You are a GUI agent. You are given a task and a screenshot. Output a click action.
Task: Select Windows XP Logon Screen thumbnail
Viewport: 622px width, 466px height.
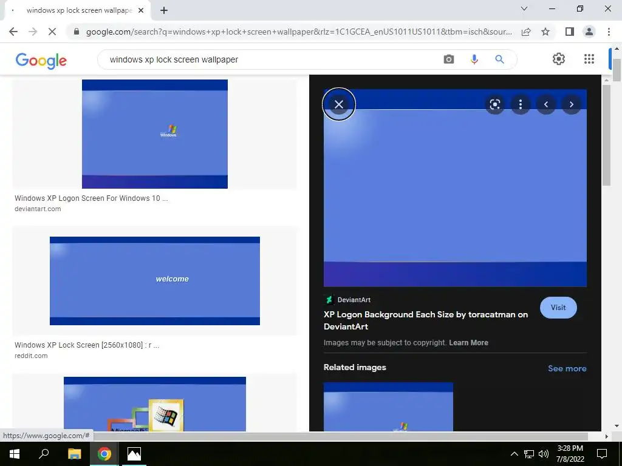[155, 134]
